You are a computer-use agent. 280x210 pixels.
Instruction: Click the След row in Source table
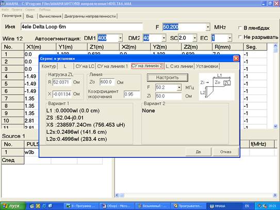pos(12,160)
